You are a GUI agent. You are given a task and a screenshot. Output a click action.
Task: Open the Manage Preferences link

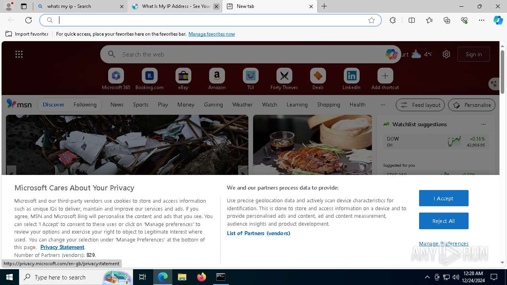pos(444,243)
